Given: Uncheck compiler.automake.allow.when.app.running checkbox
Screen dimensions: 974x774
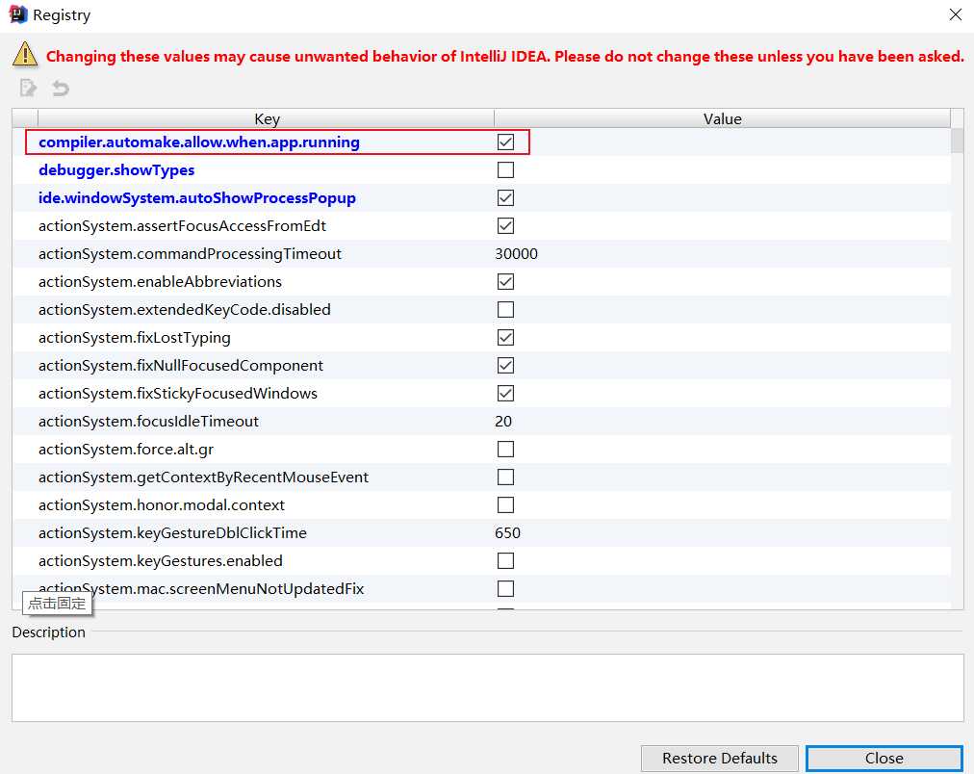Looking at the screenshot, I should pos(505,142).
